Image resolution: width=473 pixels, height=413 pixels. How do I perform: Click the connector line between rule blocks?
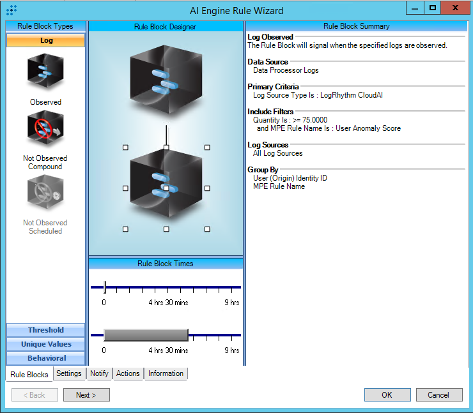166,135
